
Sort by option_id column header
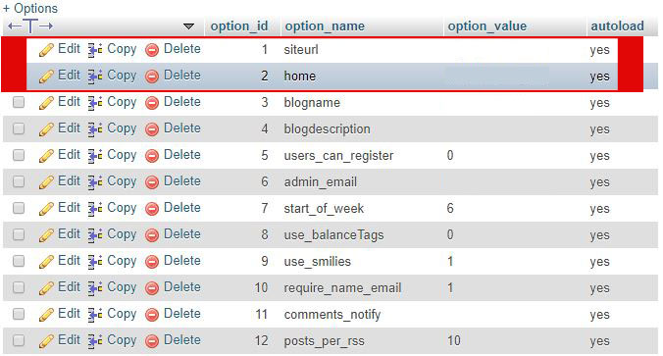(x=239, y=26)
